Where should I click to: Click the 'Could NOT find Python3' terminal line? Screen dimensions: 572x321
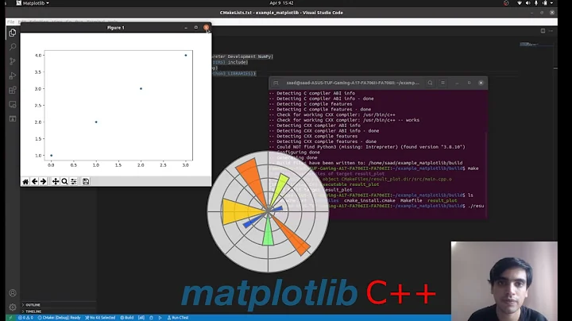click(x=367, y=147)
